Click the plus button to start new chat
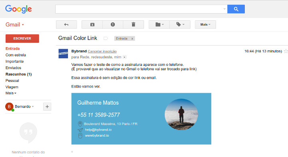Screen dimensions: 288x157 (47, 107)
